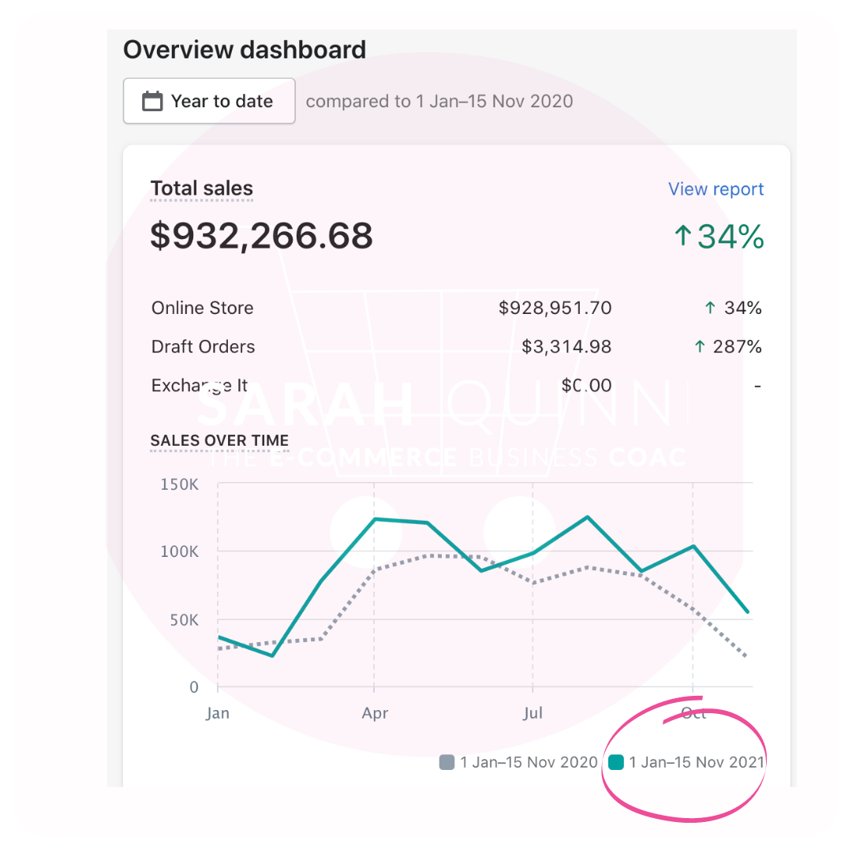The width and height of the screenshot is (852, 852).
Task: Select the gray 2020 legend swatch
Action: coord(447,762)
